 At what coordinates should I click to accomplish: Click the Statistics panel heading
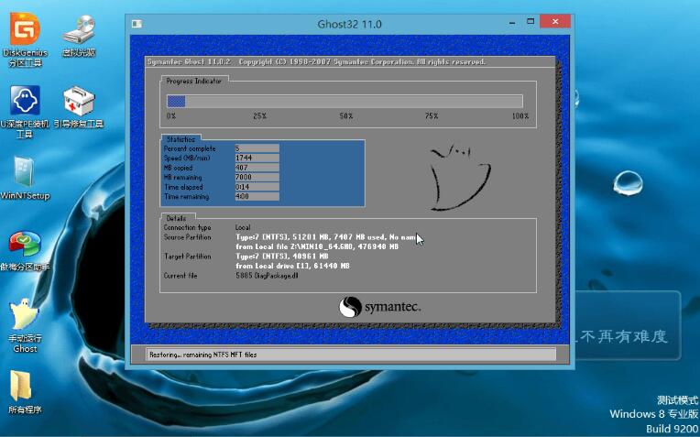180,139
